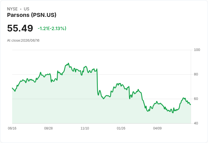
Task: Click the 100 y-axis price label
Action: (197, 50)
